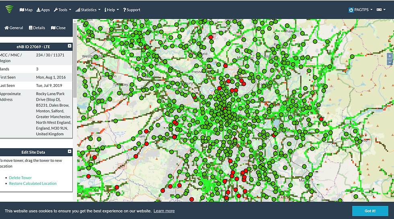The width and height of the screenshot is (394, 219).
Task: Open the Map menu item
Action: point(26,10)
